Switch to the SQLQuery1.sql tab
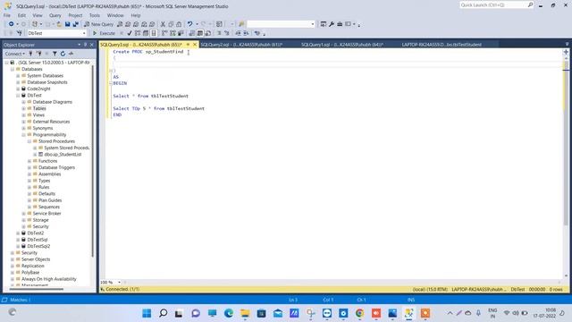 click(341, 45)
